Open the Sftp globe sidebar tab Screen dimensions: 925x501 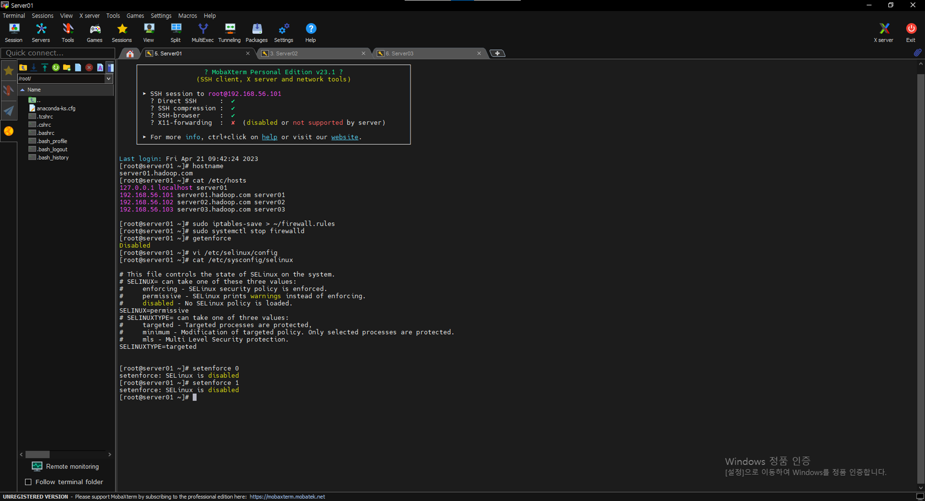coord(9,131)
